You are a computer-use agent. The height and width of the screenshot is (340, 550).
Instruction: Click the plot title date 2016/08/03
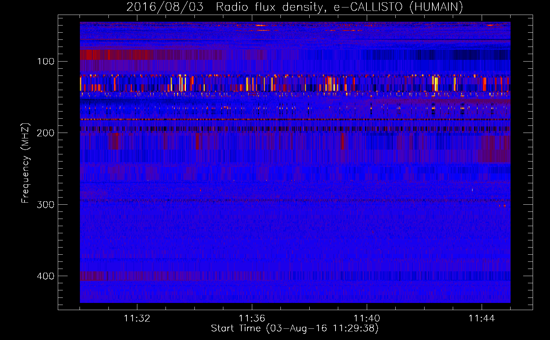click(165, 7)
